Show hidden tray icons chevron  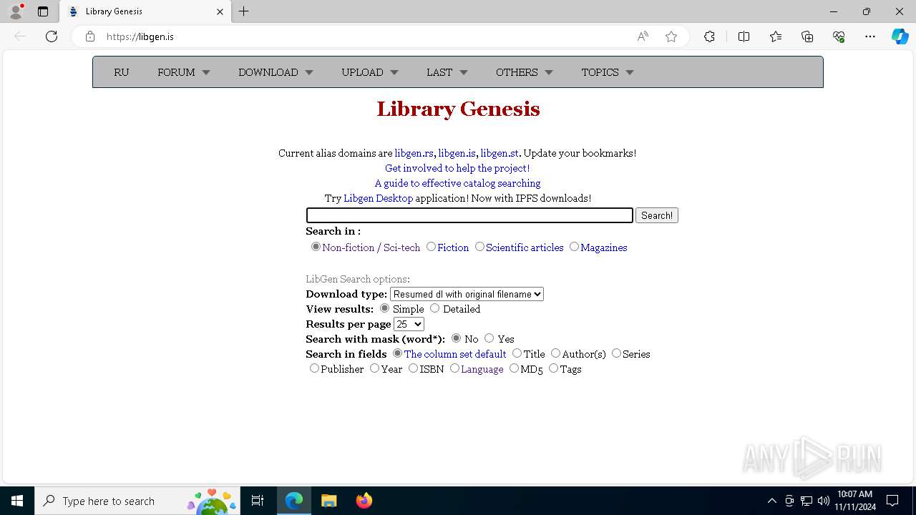pyautogui.click(x=771, y=501)
